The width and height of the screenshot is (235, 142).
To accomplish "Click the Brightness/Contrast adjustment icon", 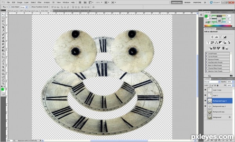I will point(212,37).
